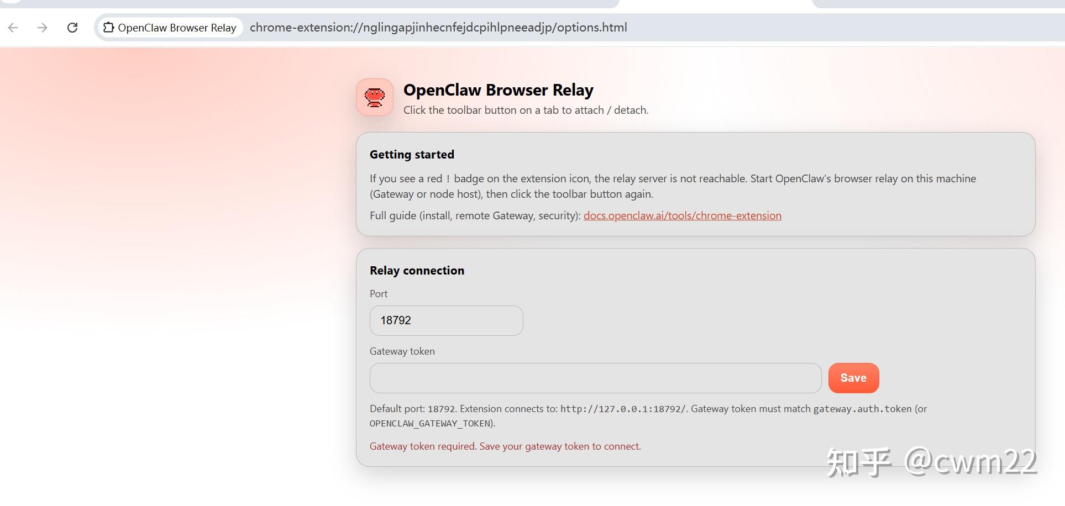Click the OPENCLAW_GATEWAY_TOKEN text
This screenshot has height=506, width=1065.
pos(431,424)
